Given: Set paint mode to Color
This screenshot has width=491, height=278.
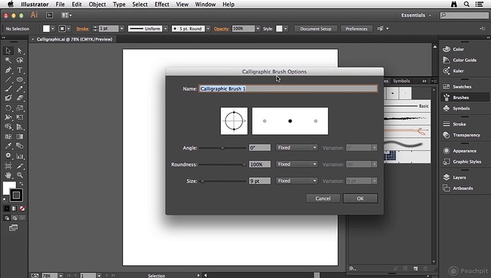Looking at the screenshot, I should [7, 208].
